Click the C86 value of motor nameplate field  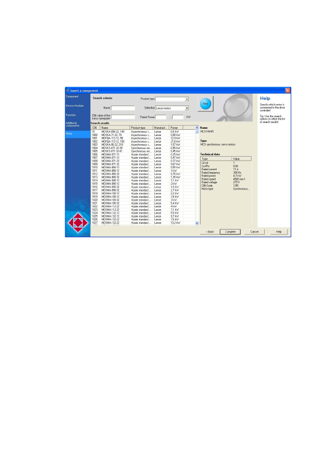click(x=123, y=117)
